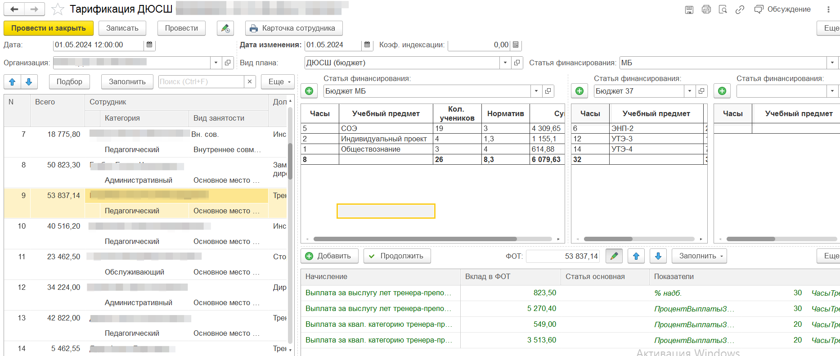Click the Поиск (Ctrl+F) search field
This screenshot has height=356, width=840.
pos(201,82)
